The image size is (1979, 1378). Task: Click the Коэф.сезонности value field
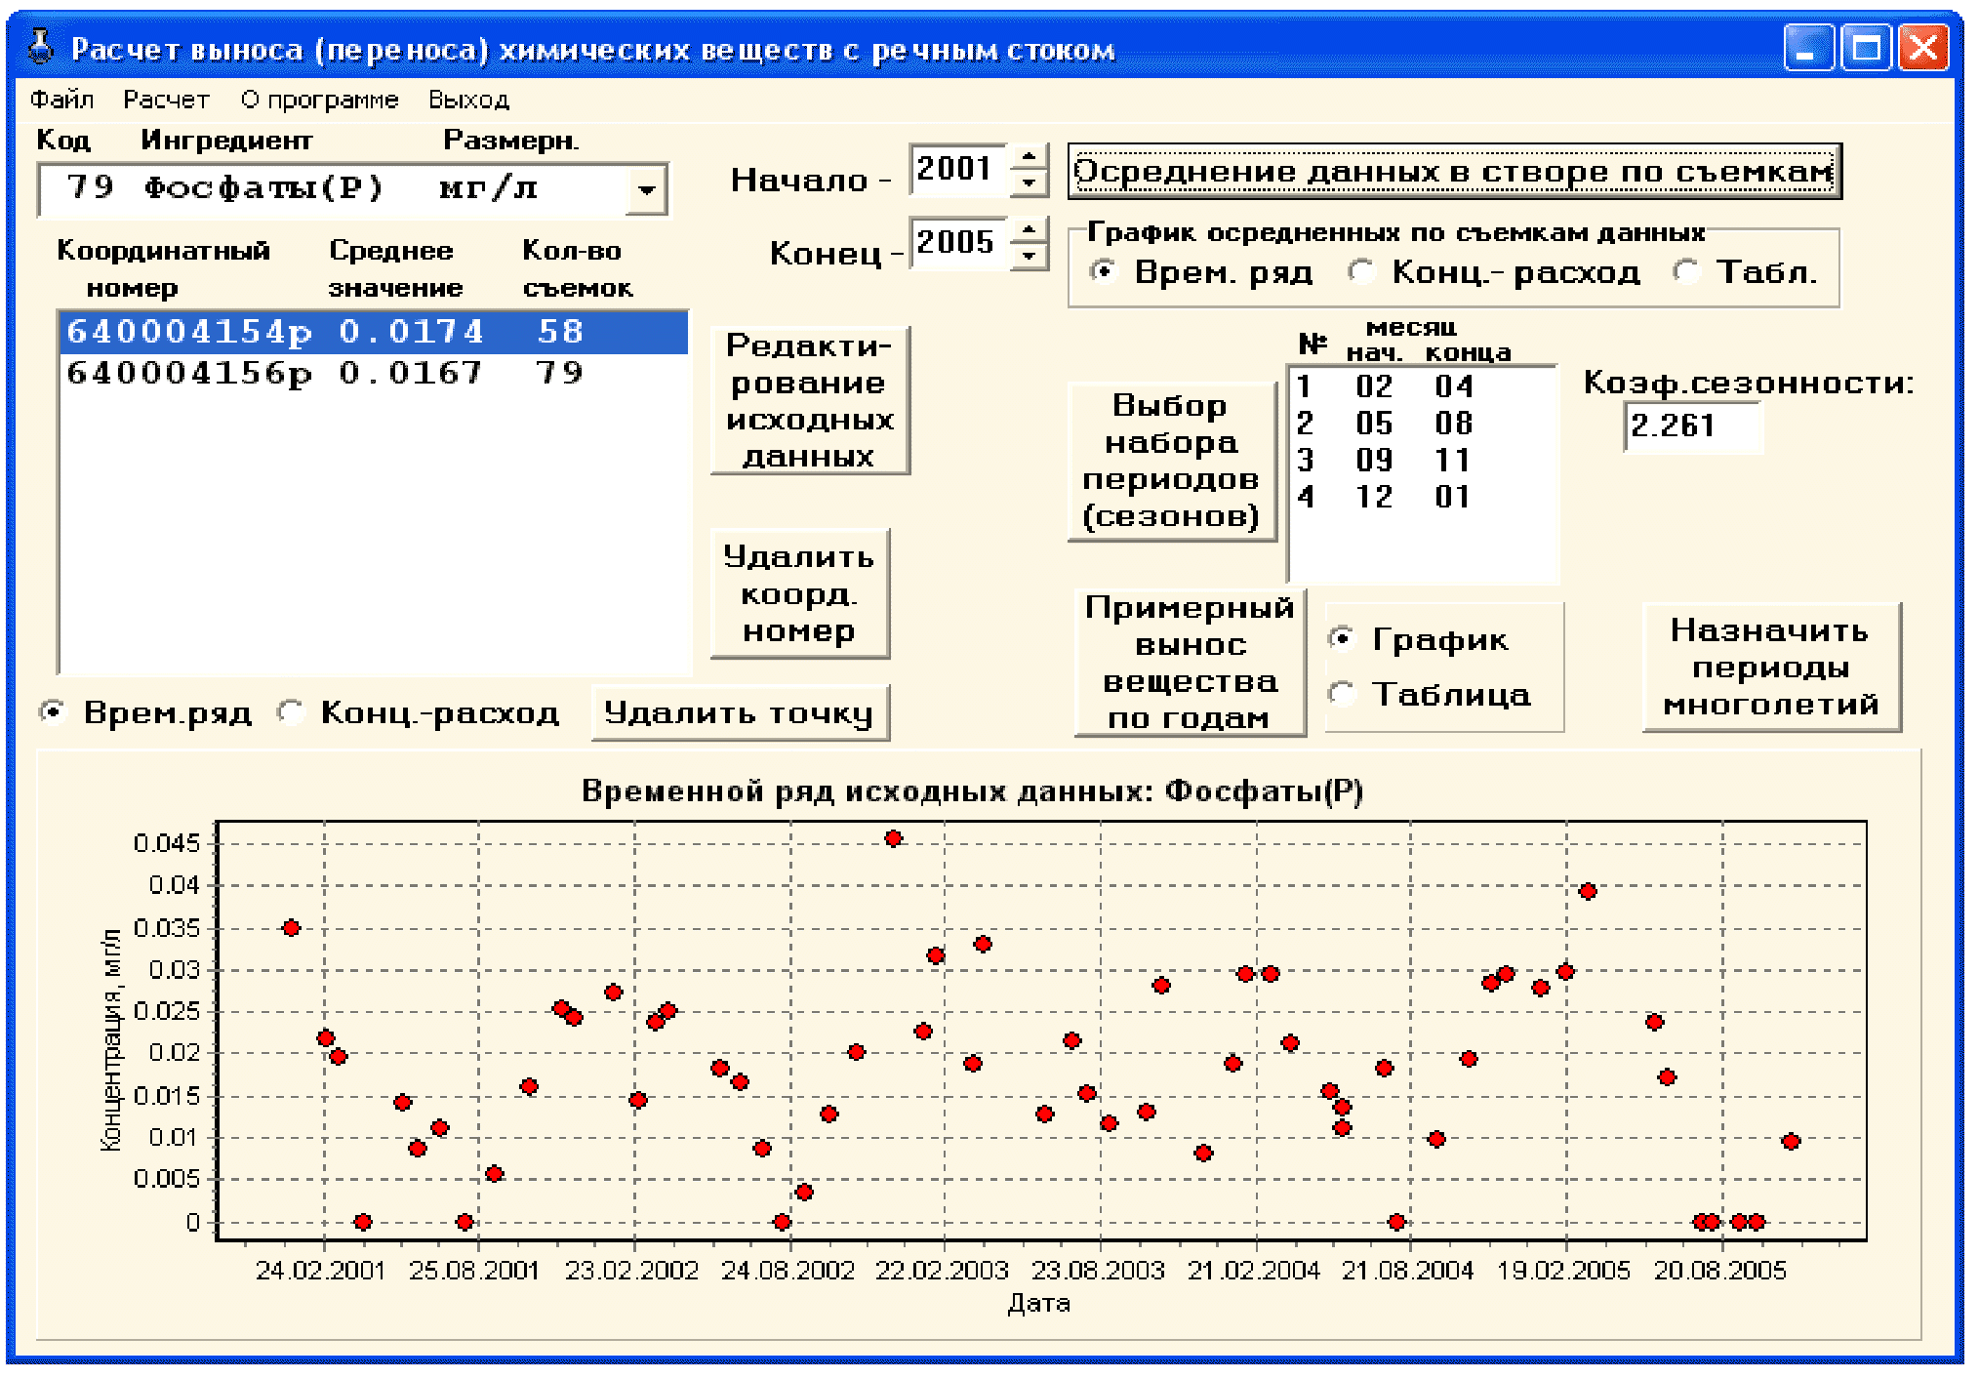(1692, 426)
